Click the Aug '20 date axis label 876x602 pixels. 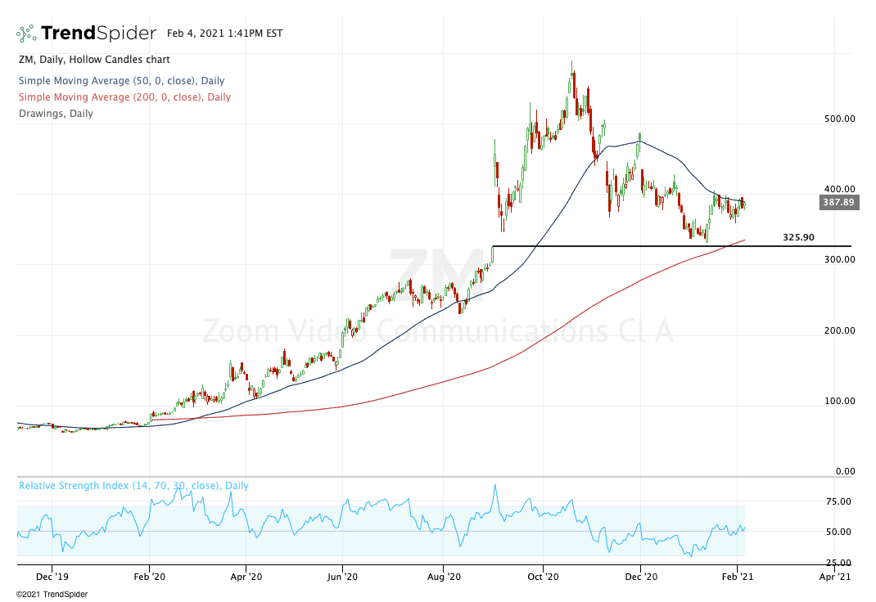[x=445, y=577]
